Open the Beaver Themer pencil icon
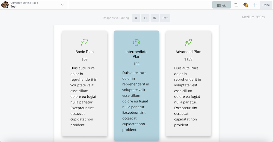Viewport: 273px width, 142px height. [x=245, y=5]
